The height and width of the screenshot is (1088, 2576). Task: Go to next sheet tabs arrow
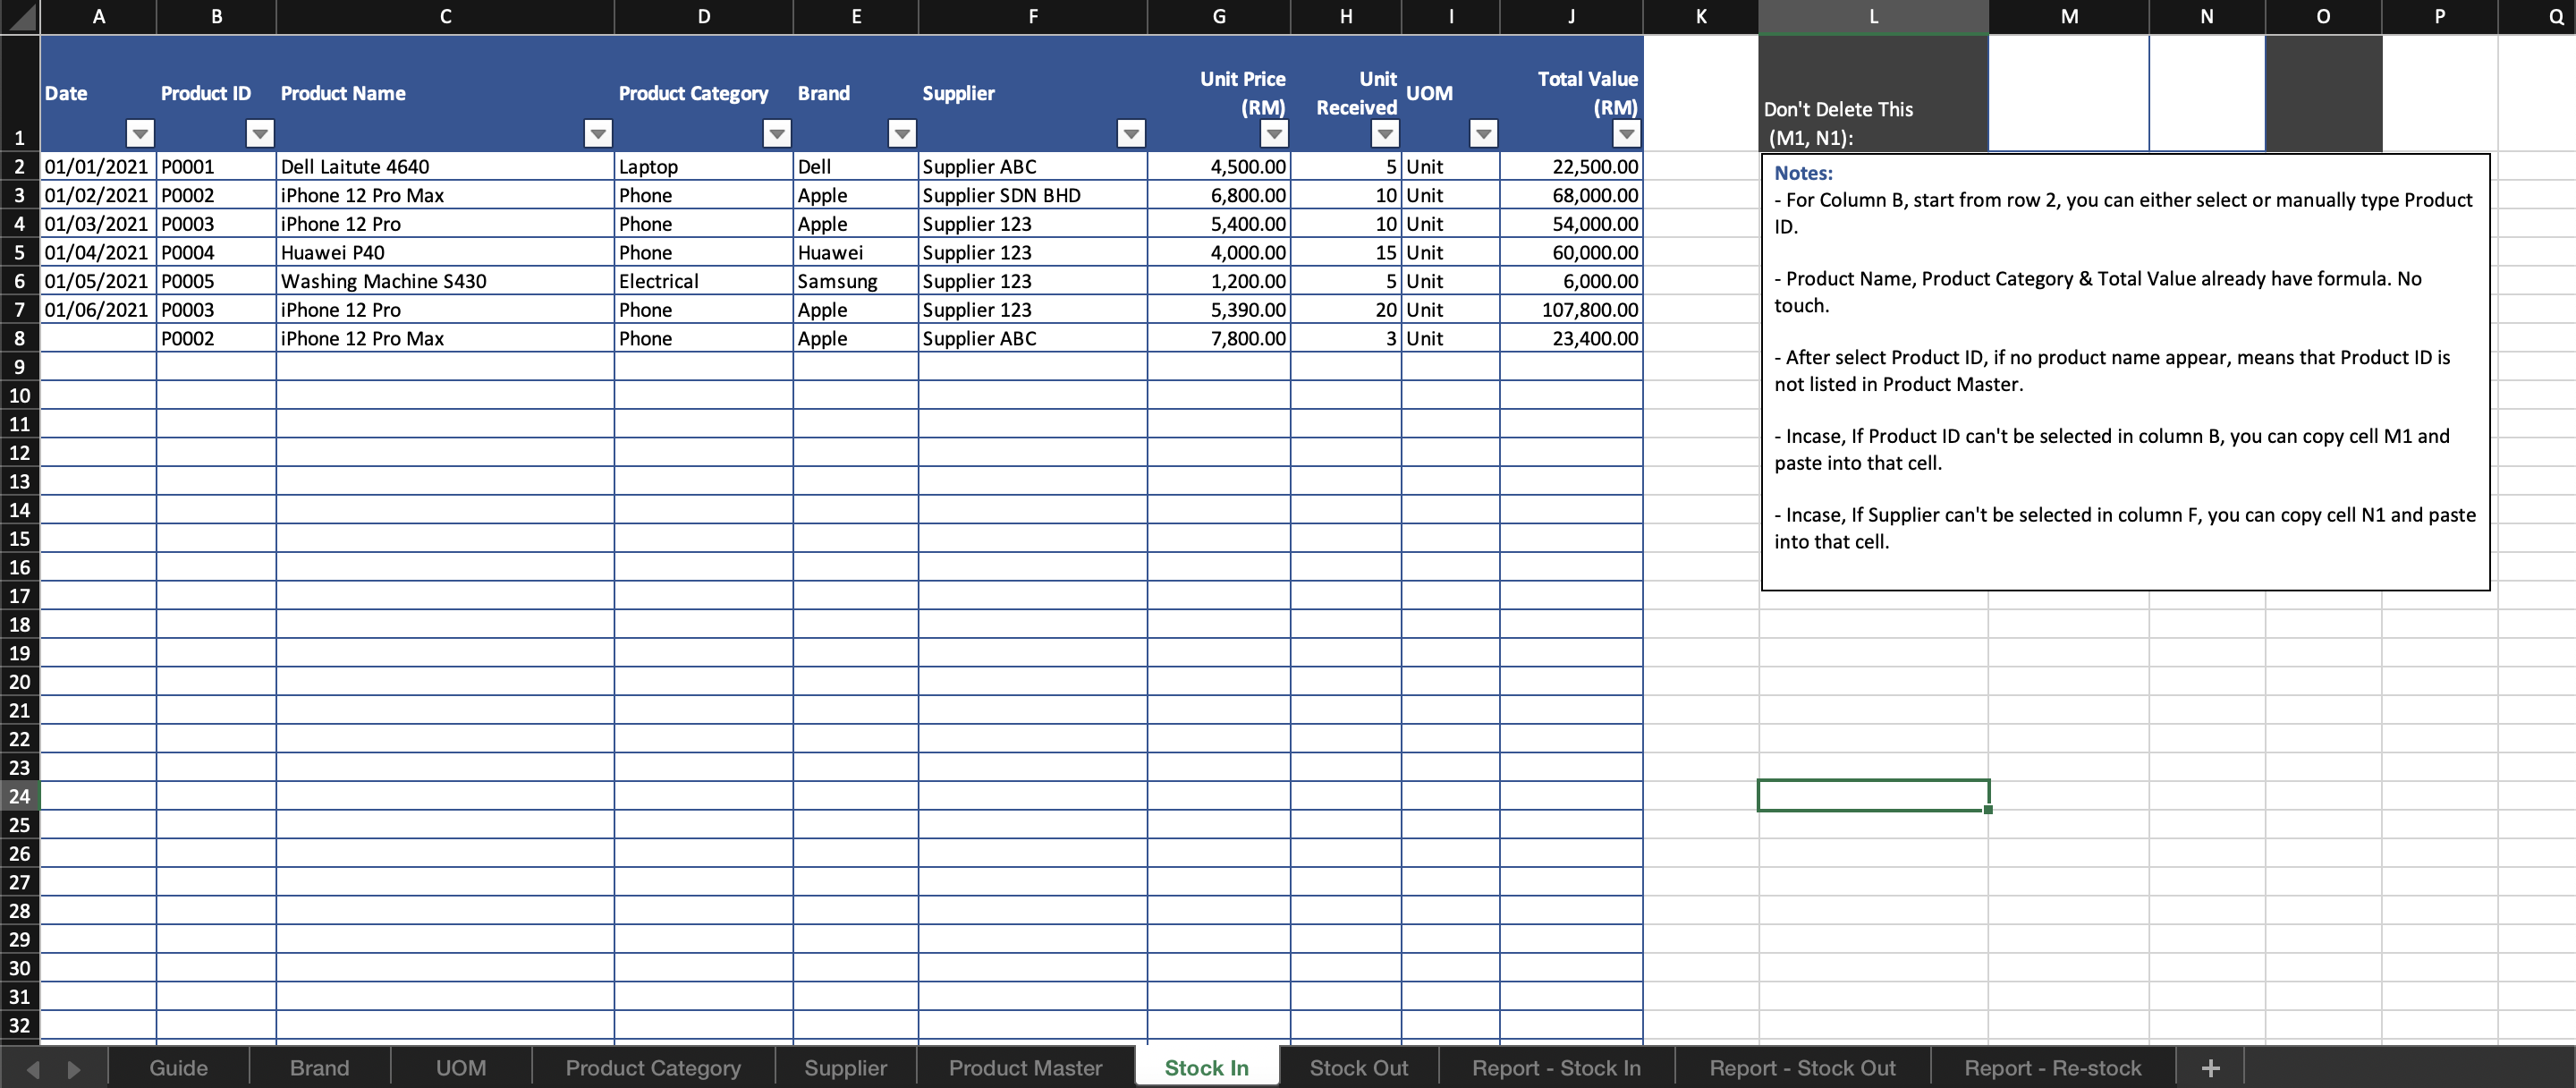click(x=73, y=1069)
